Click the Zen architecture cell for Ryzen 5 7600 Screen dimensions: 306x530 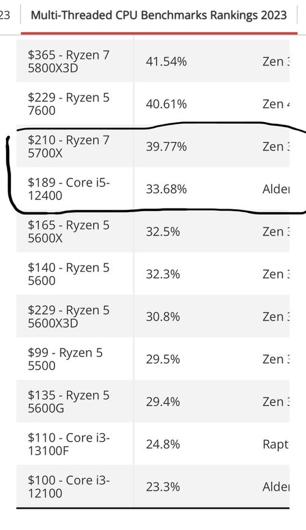(x=275, y=104)
